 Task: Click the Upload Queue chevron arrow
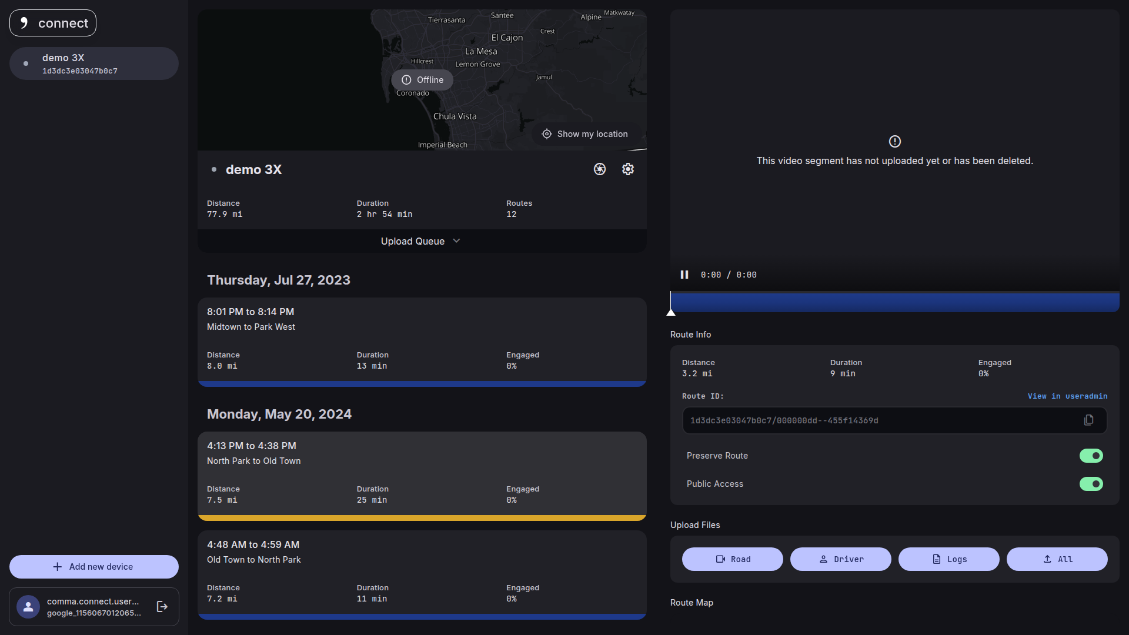click(457, 241)
